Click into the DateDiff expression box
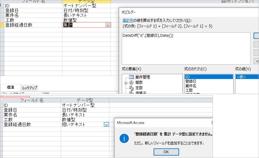This screenshot has width=259, height=158. click(x=186, y=48)
